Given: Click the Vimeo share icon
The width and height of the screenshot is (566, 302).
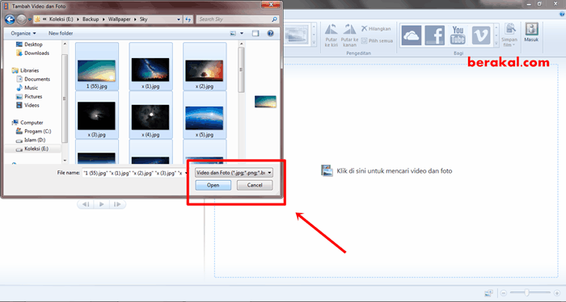Looking at the screenshot, I should [x=481, y=35].
